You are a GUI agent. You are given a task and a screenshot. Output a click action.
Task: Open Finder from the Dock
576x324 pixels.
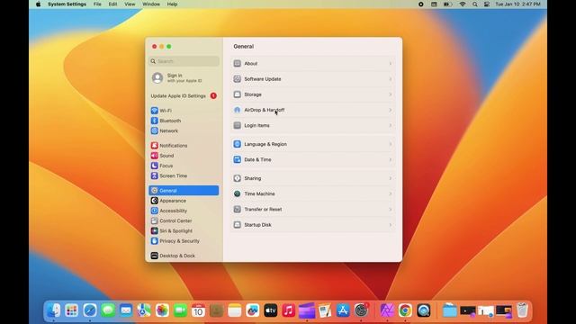tap(54, 310)
